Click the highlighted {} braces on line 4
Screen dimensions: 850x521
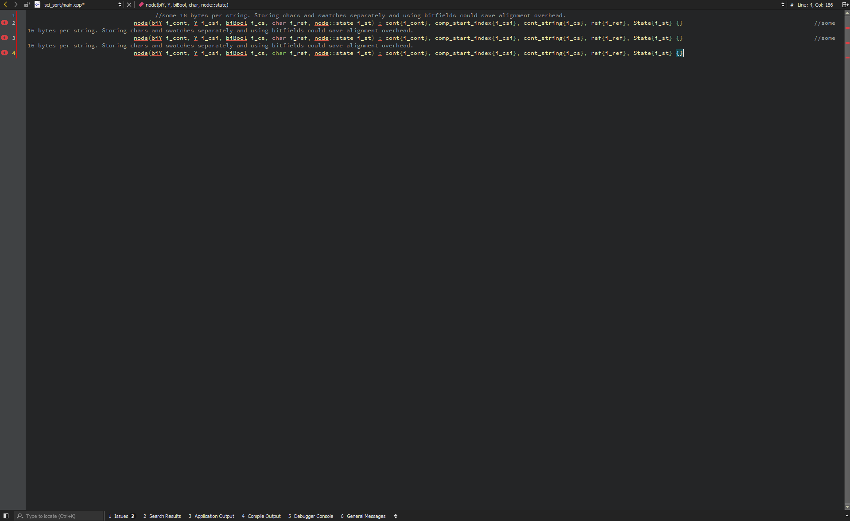pos(679,53)
